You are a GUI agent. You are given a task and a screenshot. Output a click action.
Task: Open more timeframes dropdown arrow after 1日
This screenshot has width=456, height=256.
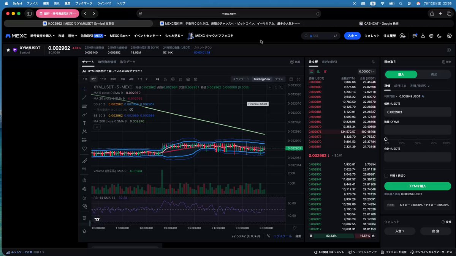147,79
